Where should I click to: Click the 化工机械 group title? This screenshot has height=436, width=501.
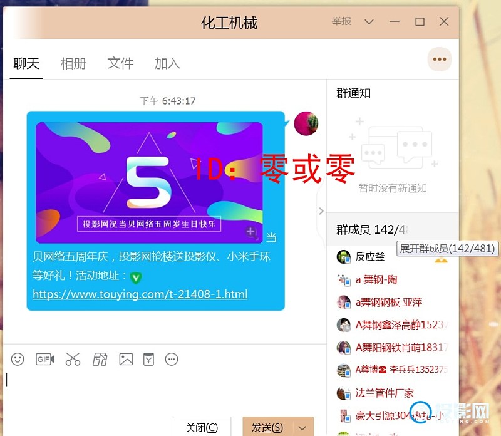pos(229,23)
